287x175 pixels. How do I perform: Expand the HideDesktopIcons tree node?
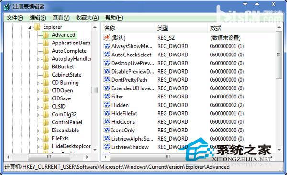click(38, 147)
